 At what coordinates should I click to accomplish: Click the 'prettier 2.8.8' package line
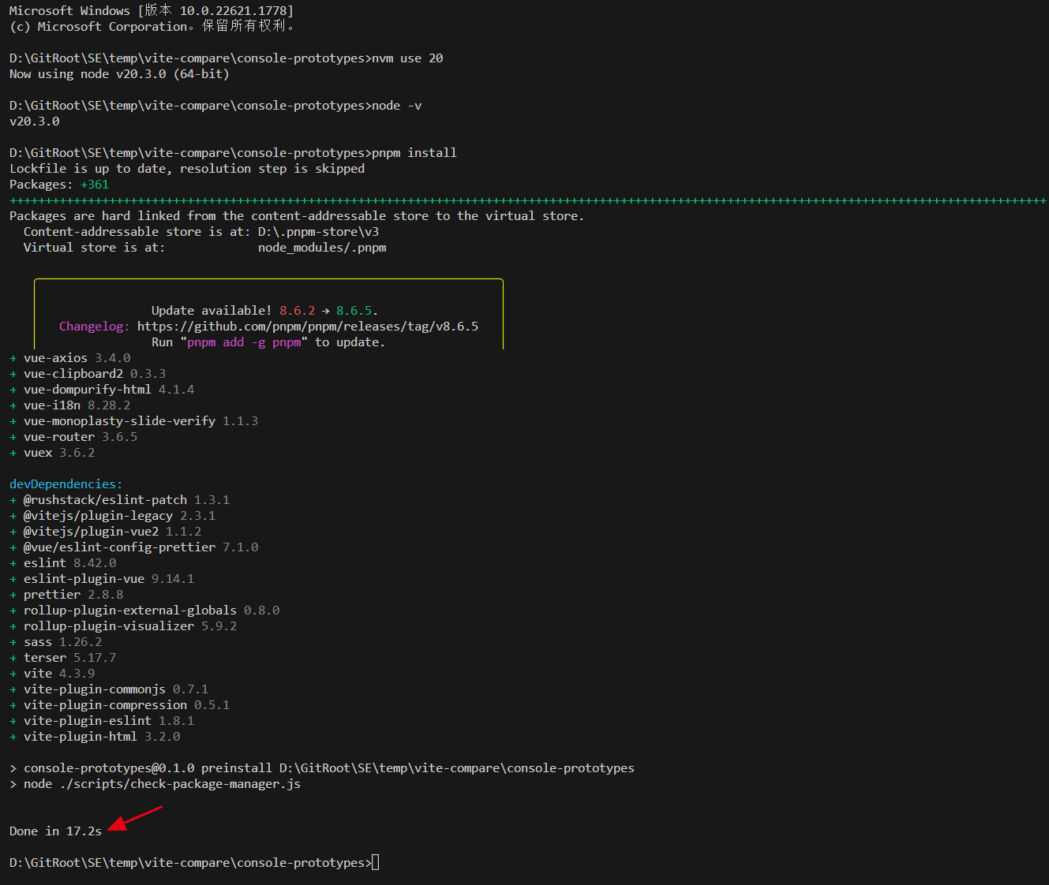[66, 595]
